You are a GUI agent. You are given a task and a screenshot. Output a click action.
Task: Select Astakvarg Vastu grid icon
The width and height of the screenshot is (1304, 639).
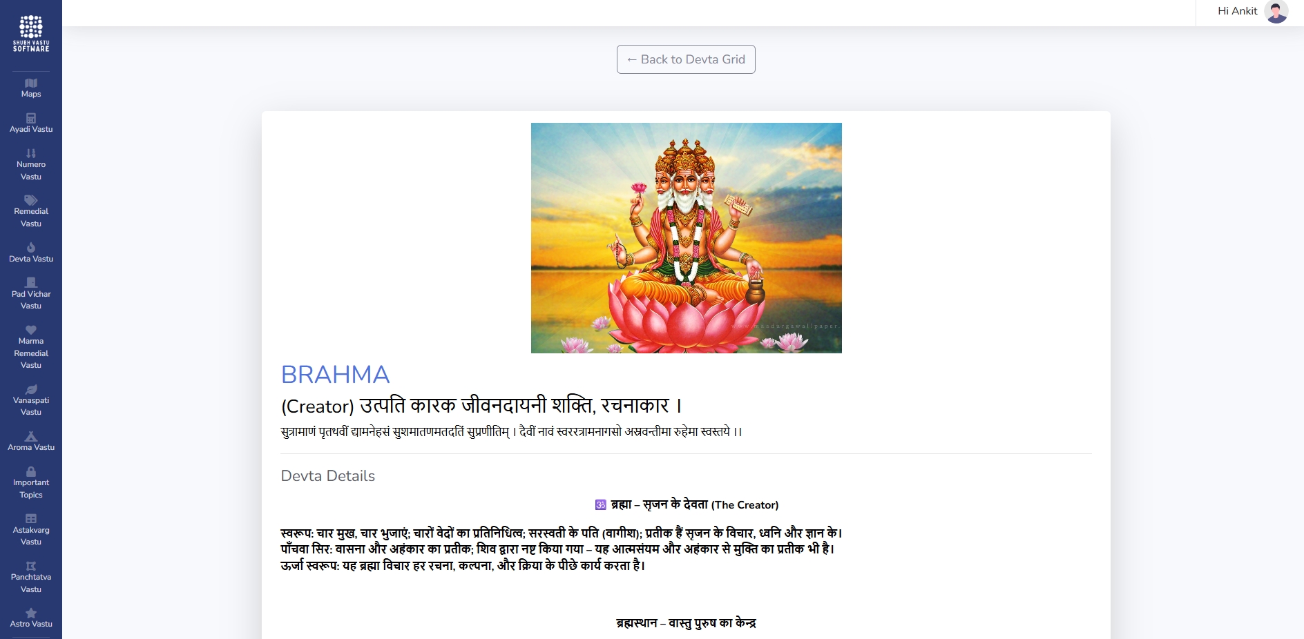tap(31, 518)
